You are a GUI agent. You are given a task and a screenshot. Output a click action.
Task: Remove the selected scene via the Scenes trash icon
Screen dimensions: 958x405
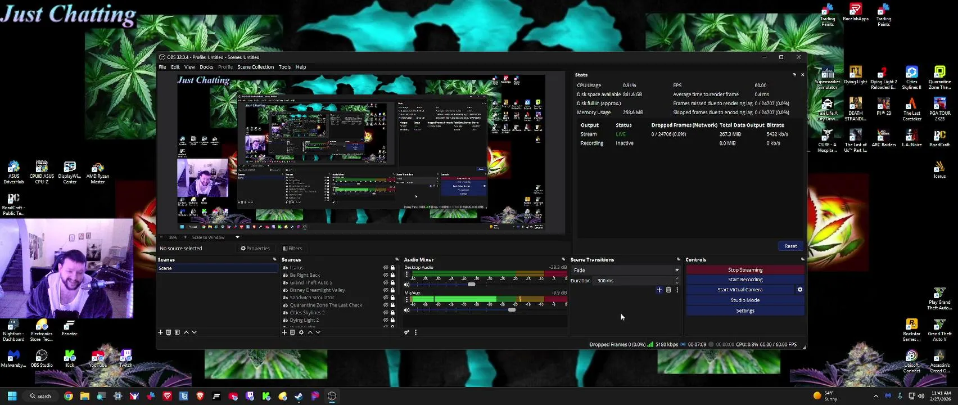pyautogui.click(x=169, y=332)
